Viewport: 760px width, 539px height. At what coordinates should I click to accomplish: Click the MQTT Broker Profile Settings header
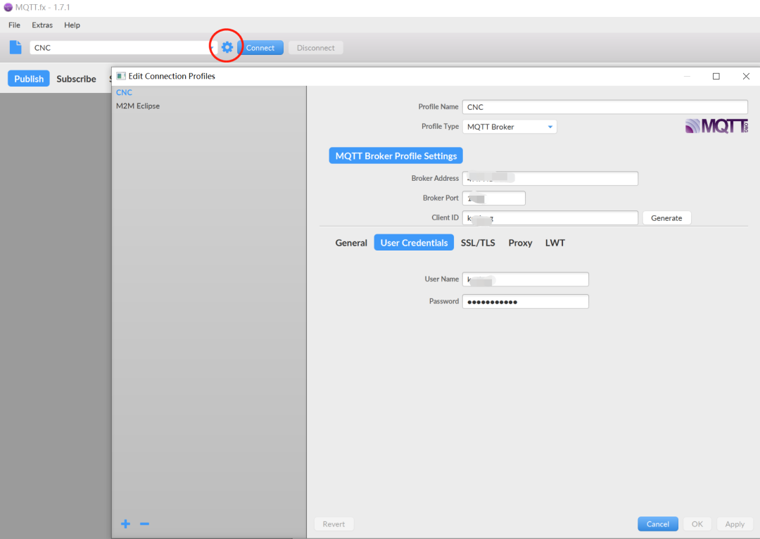396,156
